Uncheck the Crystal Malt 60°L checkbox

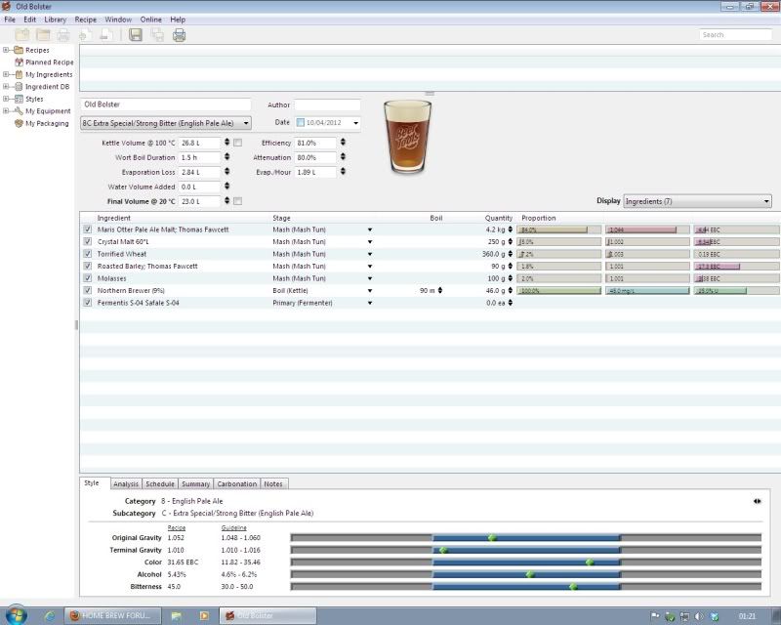(88, 242)
